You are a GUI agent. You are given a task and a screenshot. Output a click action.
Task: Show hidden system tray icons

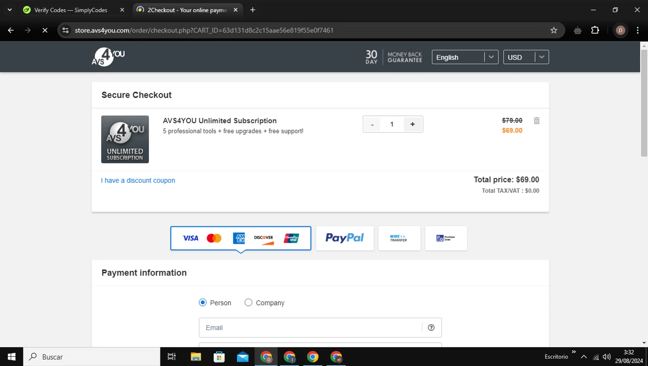[584, 357]
